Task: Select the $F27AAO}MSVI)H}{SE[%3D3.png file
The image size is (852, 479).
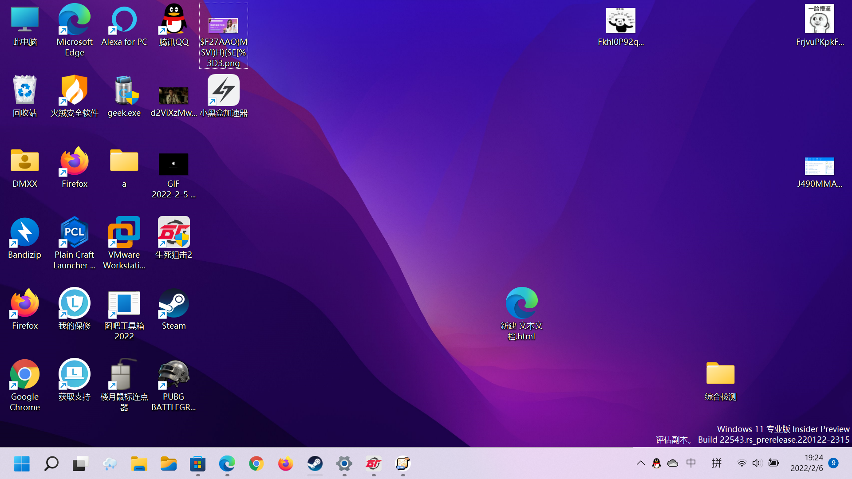Action: 224,36
